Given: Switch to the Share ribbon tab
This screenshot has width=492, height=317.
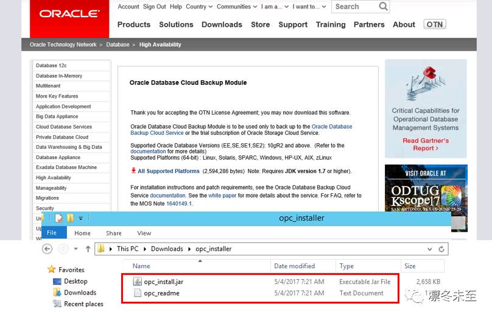Looking at the screenshot, I should (114, 233).
